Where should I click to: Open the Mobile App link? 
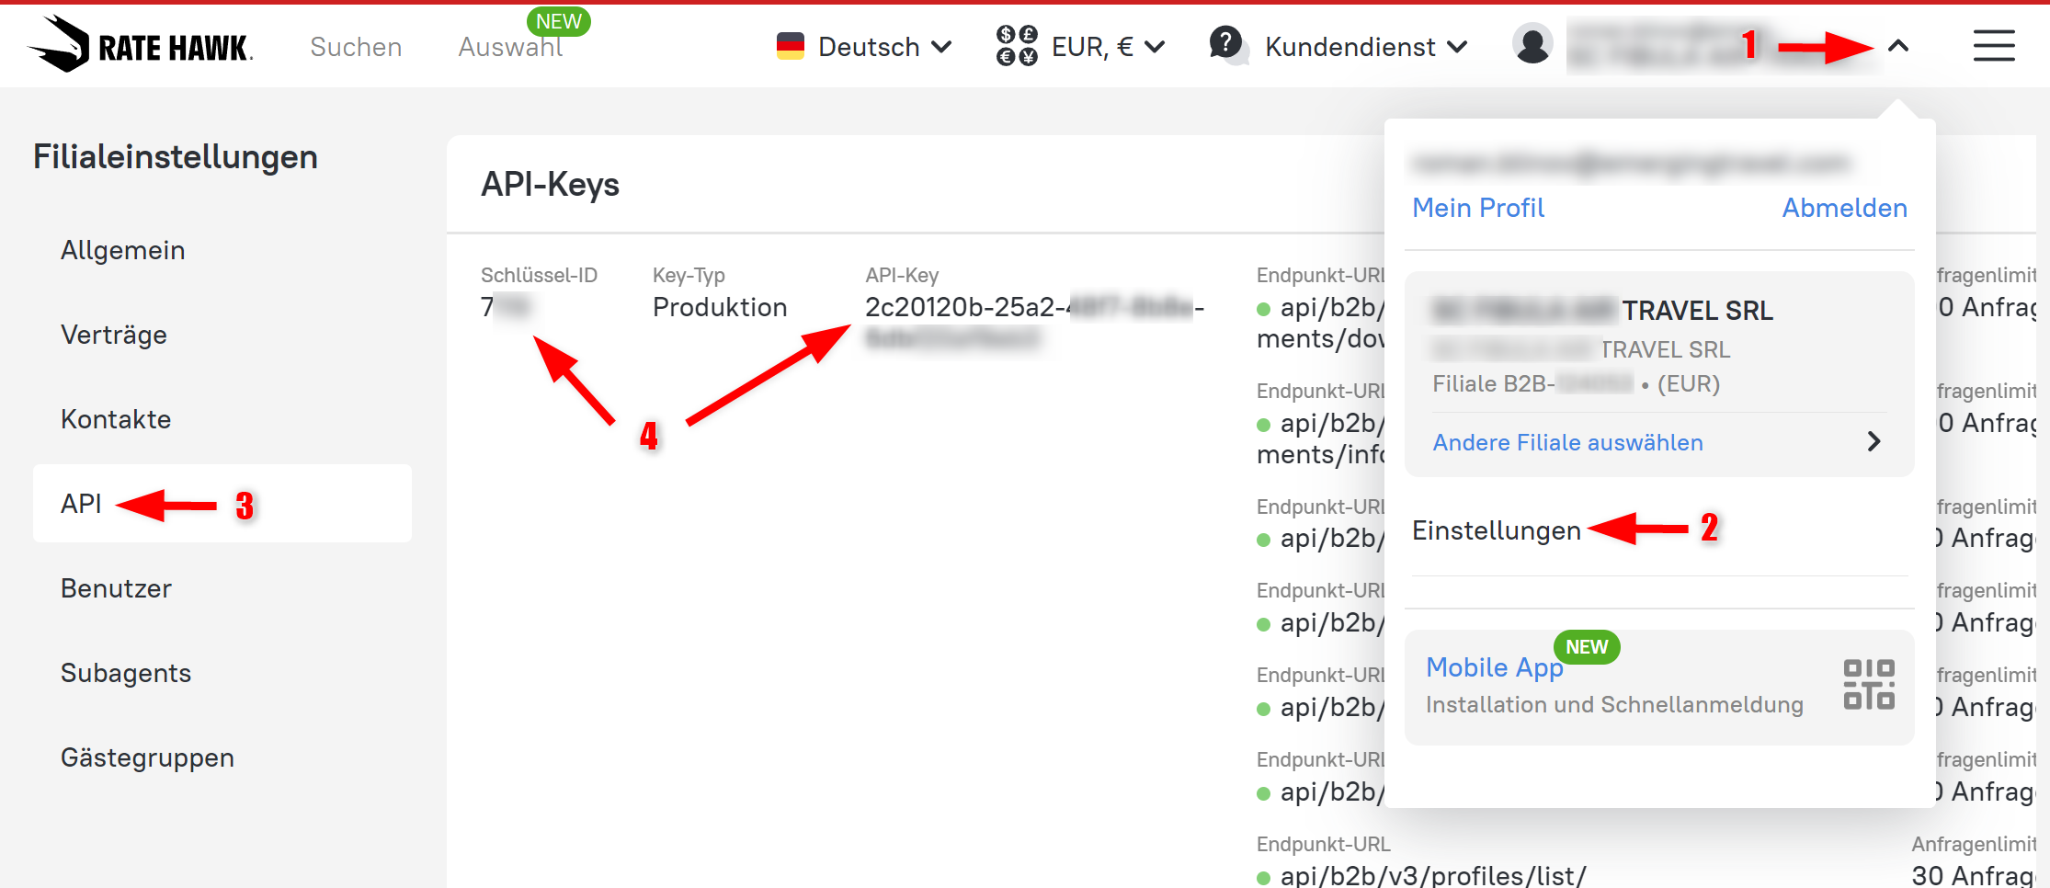pyautogui.click(x=1495, y=667)
